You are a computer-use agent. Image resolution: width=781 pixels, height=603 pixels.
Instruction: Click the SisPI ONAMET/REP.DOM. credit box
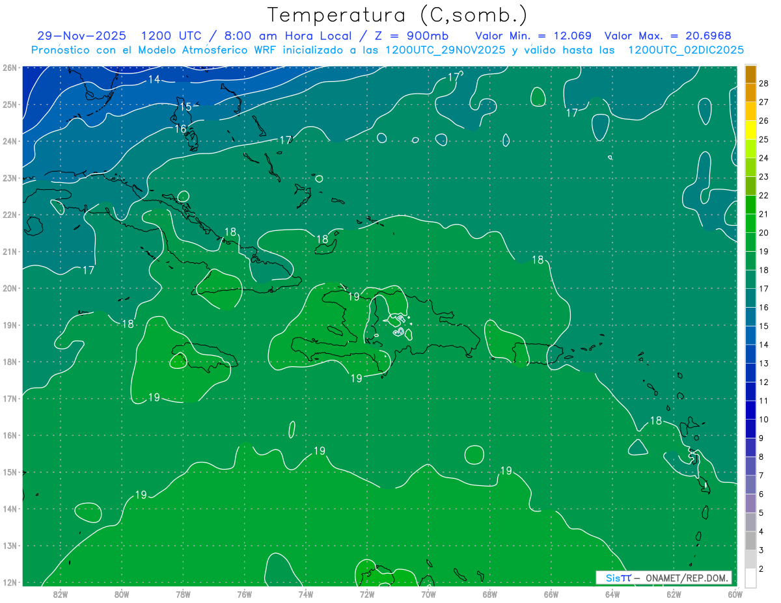pos(664,578)
